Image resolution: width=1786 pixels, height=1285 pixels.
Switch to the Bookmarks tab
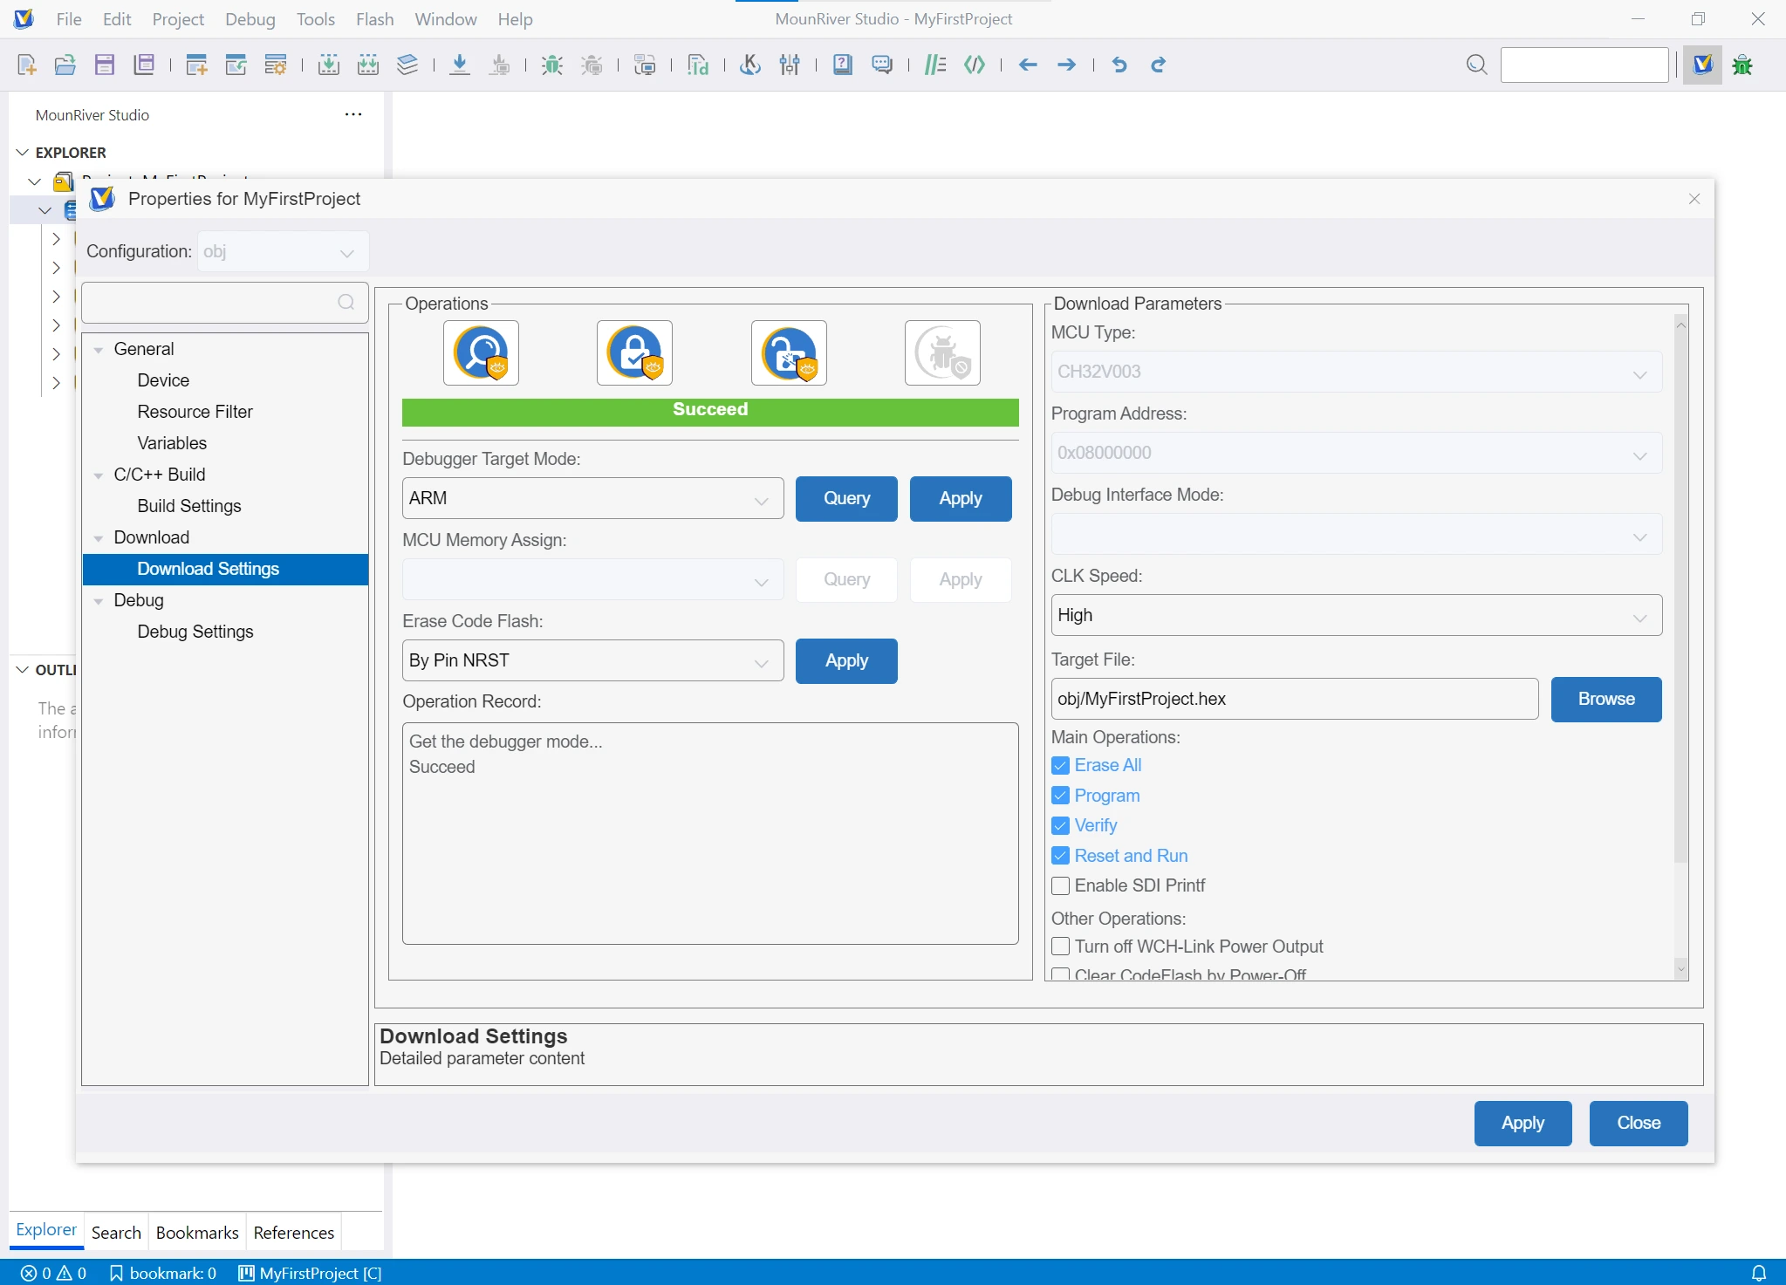[x=197, y=1233]
